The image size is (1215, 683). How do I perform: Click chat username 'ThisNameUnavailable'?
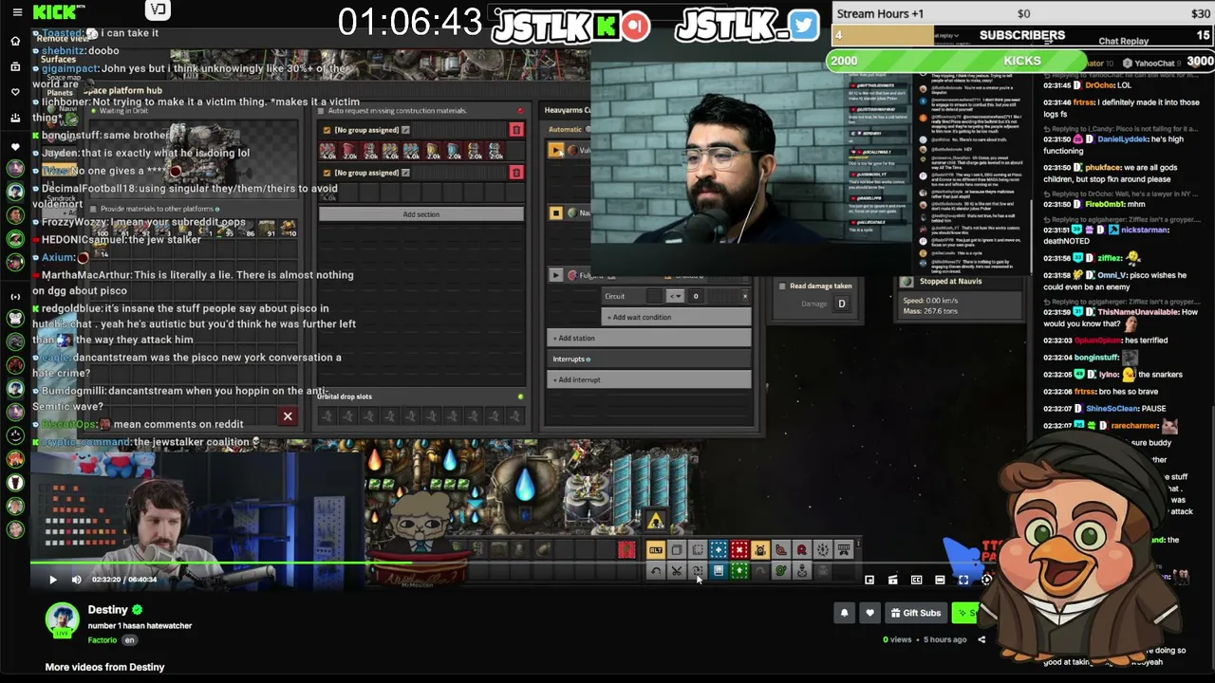pyautogui.click(x=1136, y=312)
